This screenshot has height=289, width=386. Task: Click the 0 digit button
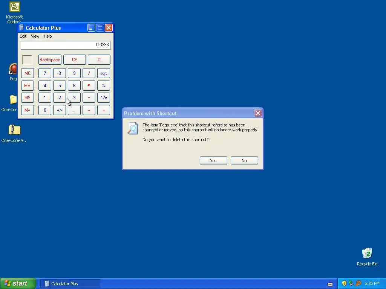pos(45,110)
